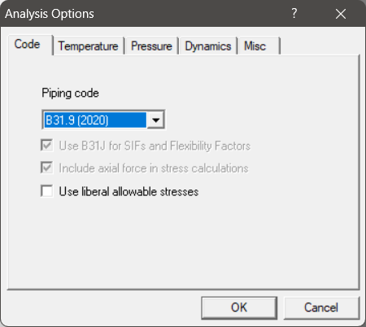Dismiss the dialog using the Cancel button
This screenshot has width=366, height=327.
(x=321, y=307)
